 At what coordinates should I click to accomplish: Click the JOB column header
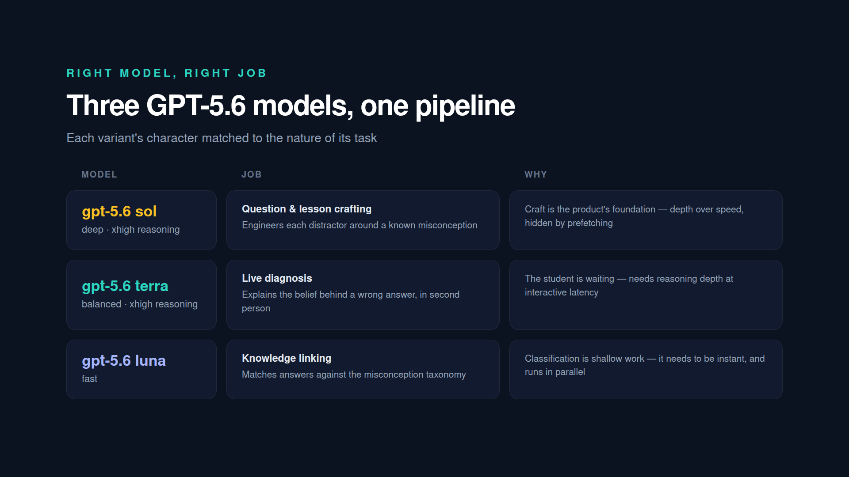point(251,174)
